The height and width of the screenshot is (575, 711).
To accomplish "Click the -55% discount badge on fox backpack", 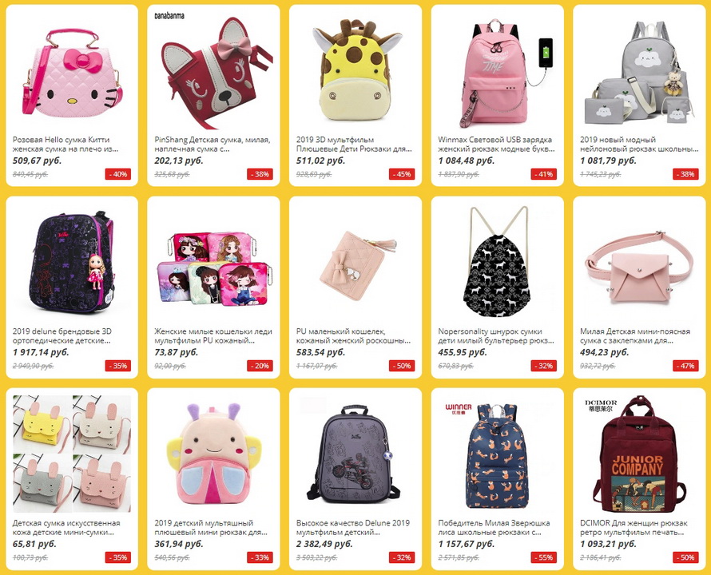I will [x=544, y=557].
